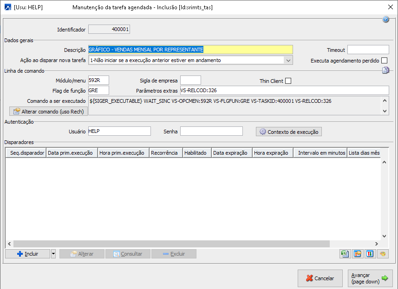Click the Timeout input field
398x289 pixels.
[368, 50]
